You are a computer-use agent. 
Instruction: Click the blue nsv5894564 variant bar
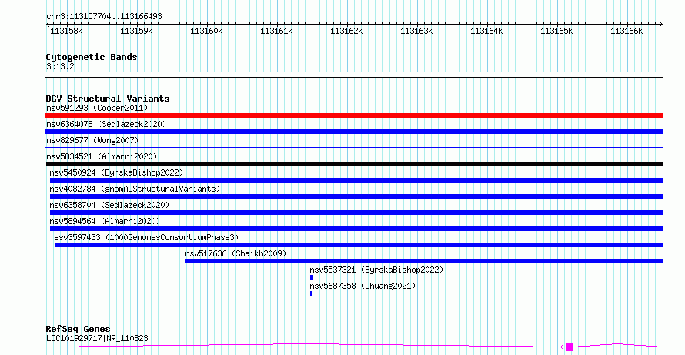point(356,229)
